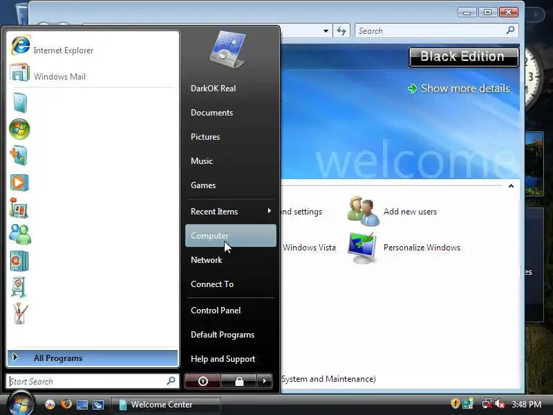Expand All Programs list
The image size is (553, 415).
[93, 358]
